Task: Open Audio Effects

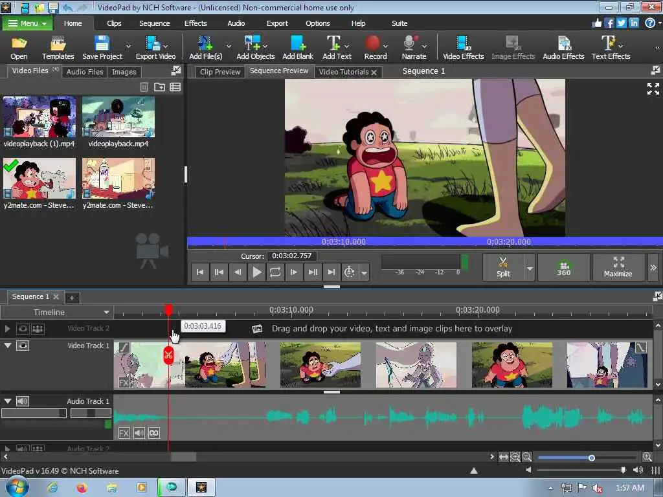Action: coord(563,48)
